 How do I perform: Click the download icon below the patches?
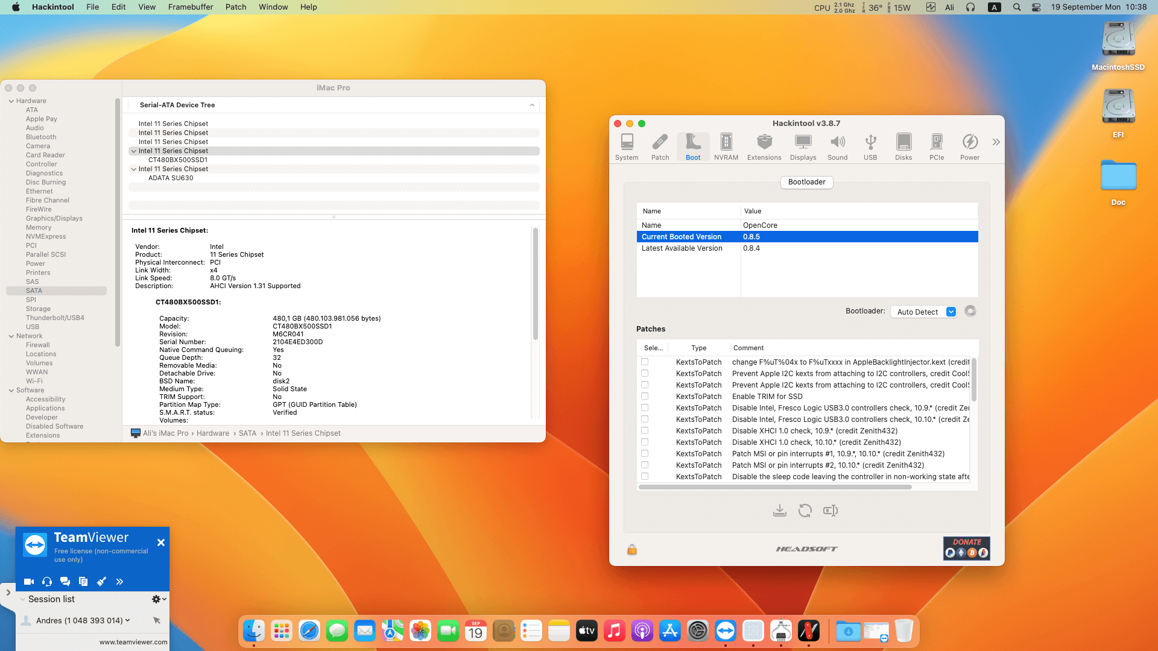[780, 511]
